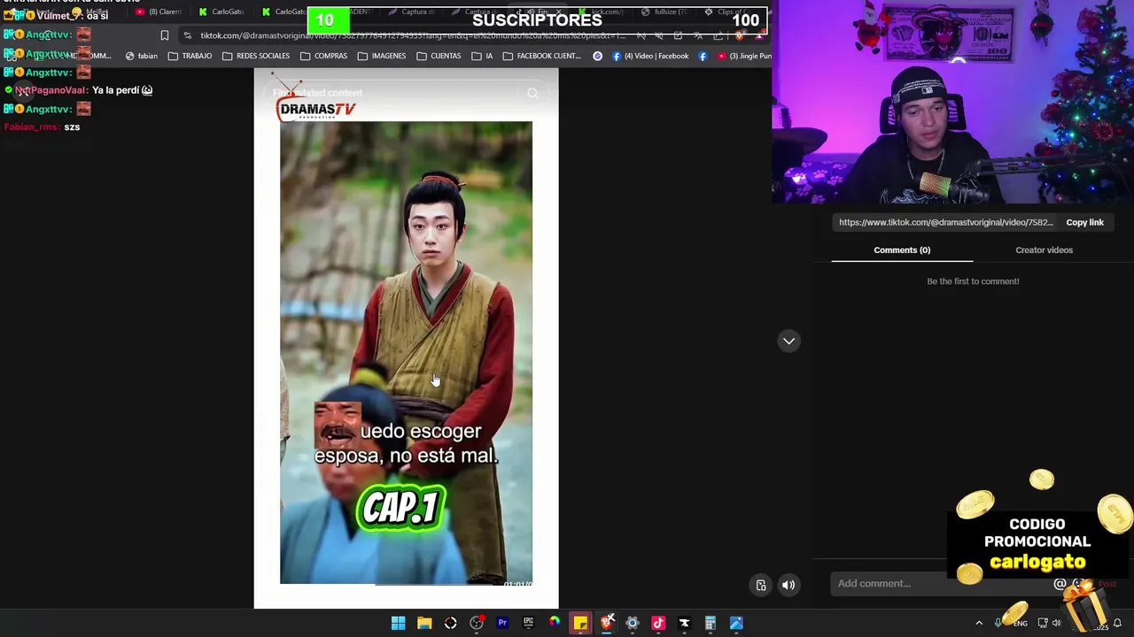Screen dimensions: 1134x637
Task: Open the Calculator from the taskbar
Action: pos(710,623)
